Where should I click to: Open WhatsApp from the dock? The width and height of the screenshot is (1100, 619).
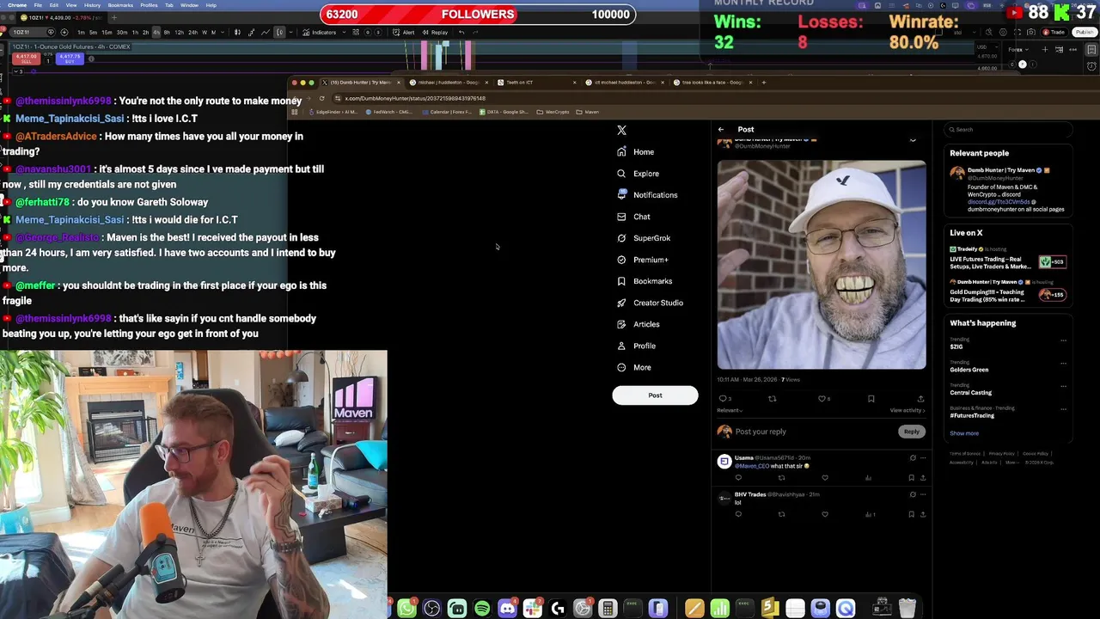(x=406, y=609)
